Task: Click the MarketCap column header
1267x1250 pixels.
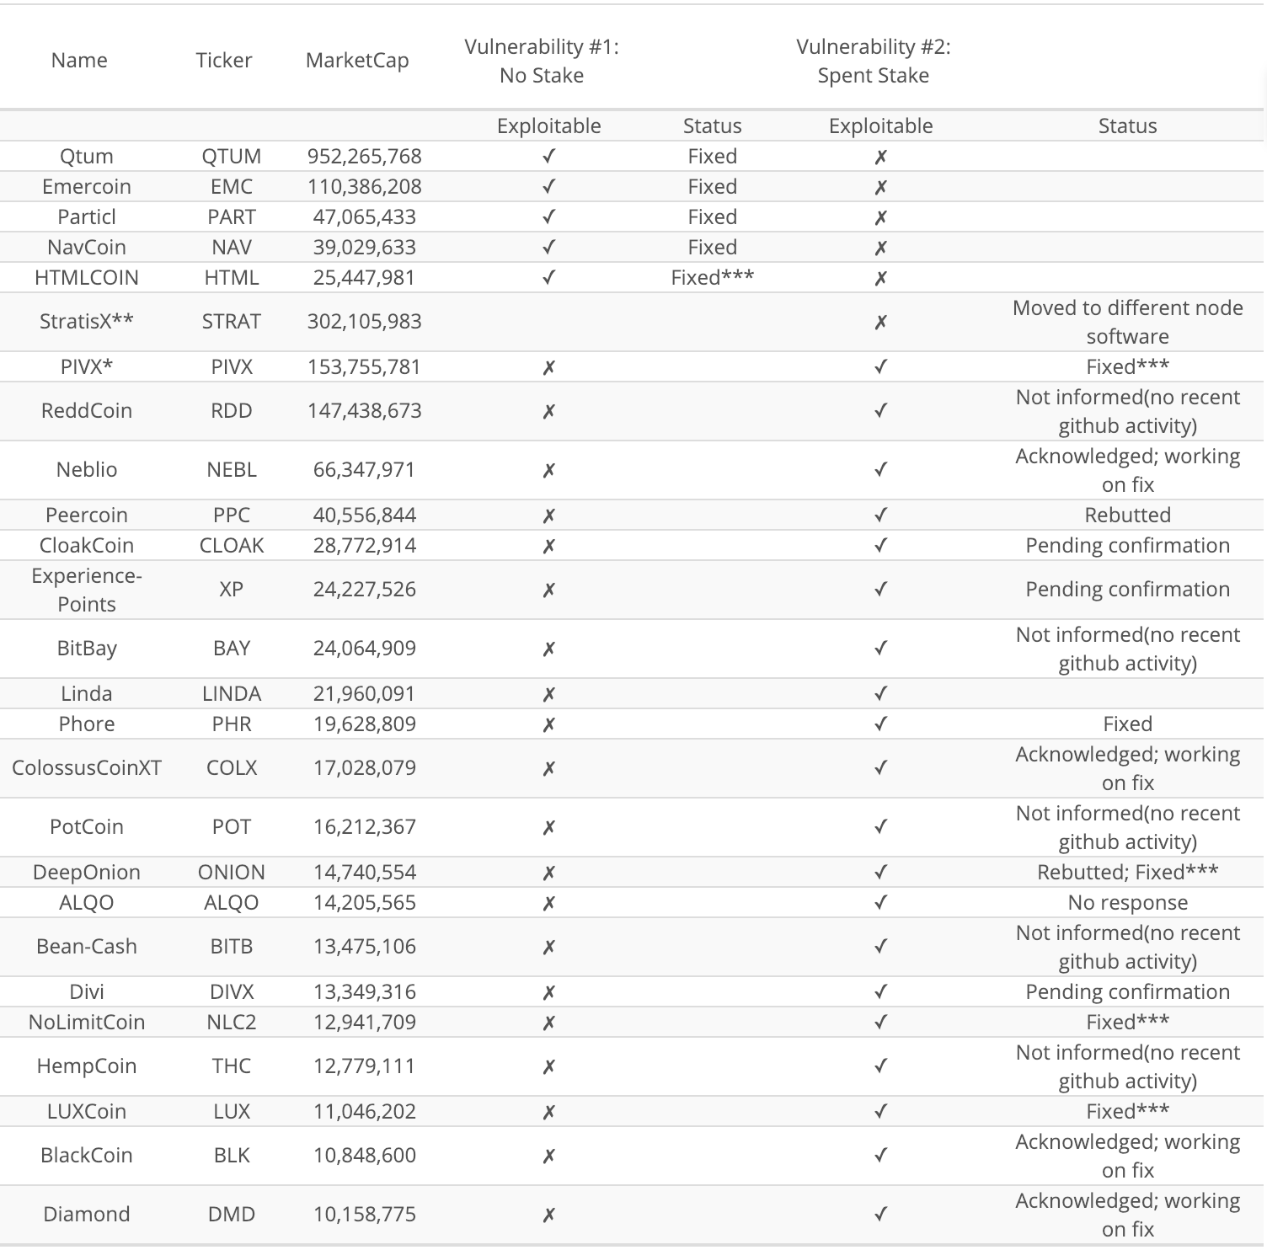Action: tap(357, 60)
